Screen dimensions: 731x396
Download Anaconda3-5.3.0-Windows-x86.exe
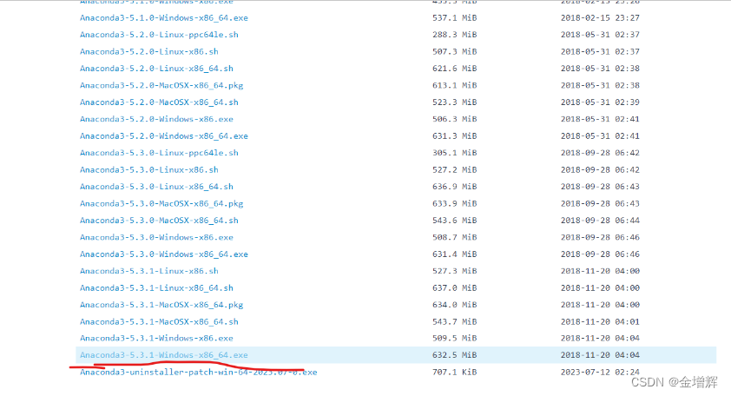point(156,237)
